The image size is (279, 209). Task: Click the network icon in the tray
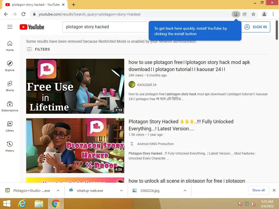pyautogui.click(x=247, y=204)
